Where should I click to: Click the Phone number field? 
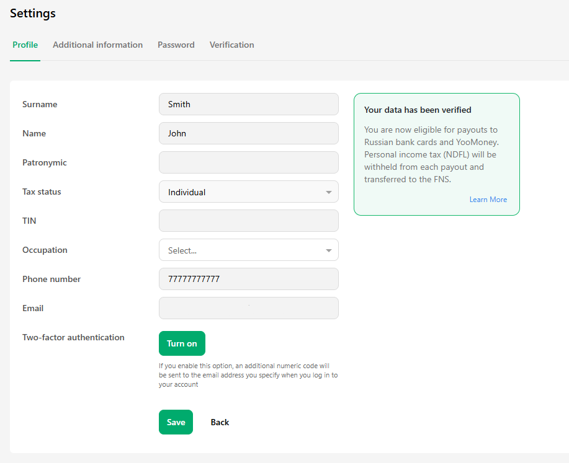click(x=249, y=279)
